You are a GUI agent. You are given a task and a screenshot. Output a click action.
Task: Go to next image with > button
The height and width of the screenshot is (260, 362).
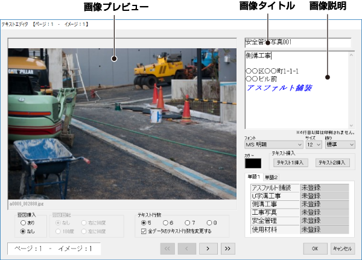tap(208, 249)
